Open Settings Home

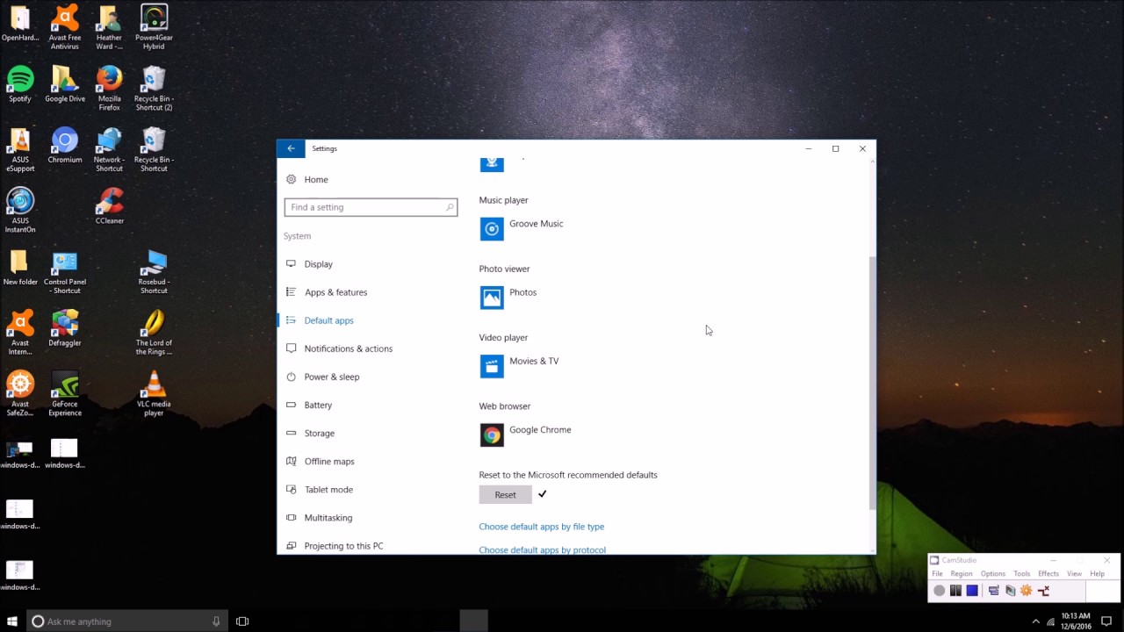coord(316,179)
